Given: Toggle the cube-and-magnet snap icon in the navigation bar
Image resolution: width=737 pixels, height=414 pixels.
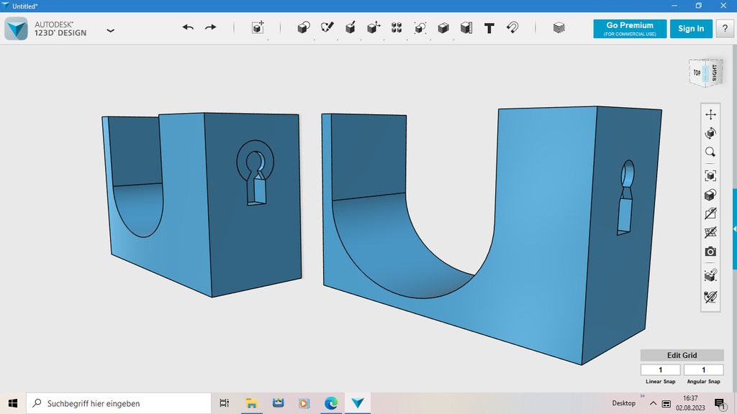Looking at the screenshot, I should [710, 275].
